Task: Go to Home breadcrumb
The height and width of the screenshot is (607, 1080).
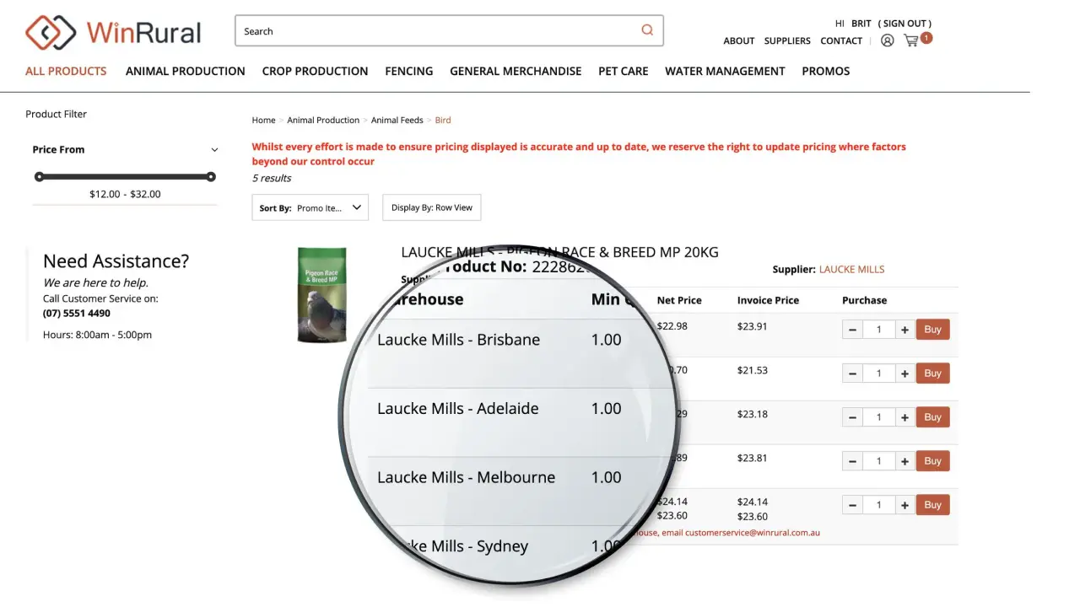Action: pos(263,120)
